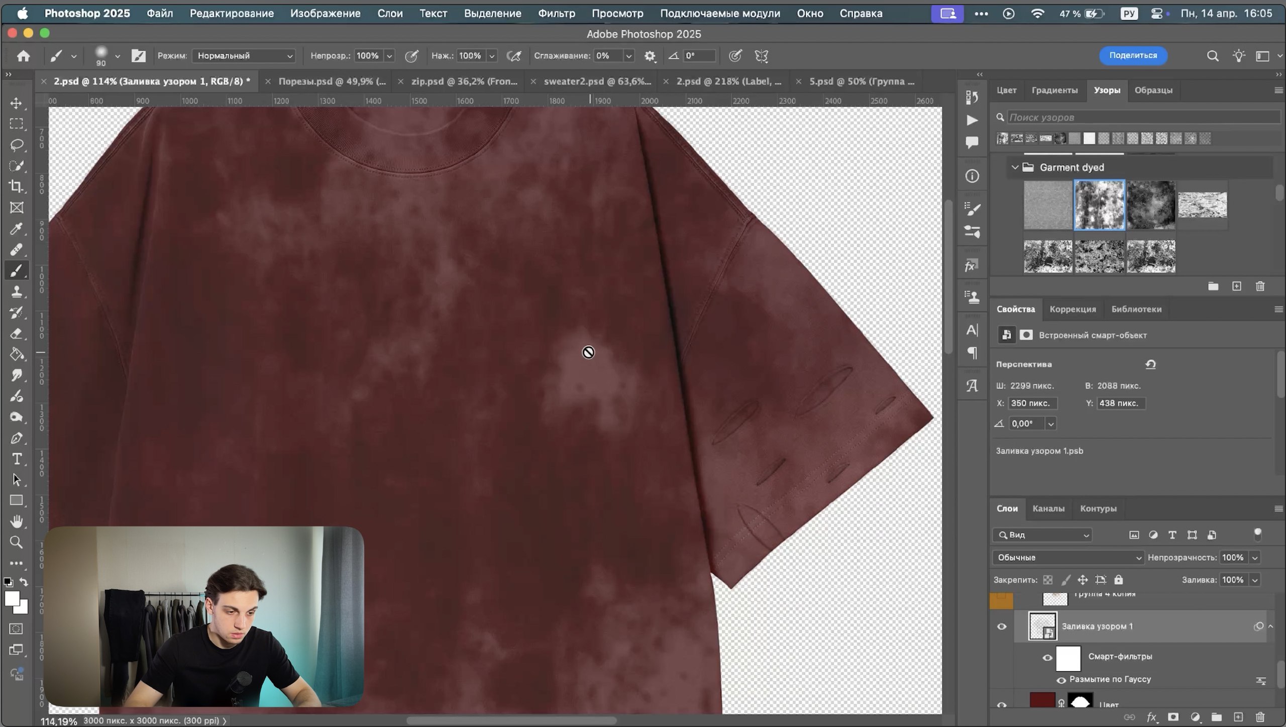Viewport: 1286px width, 727px height.
Task: Toggle Смарт-фильтры visibility eye
Action: pyautogui.click(x=1047, y=658)
